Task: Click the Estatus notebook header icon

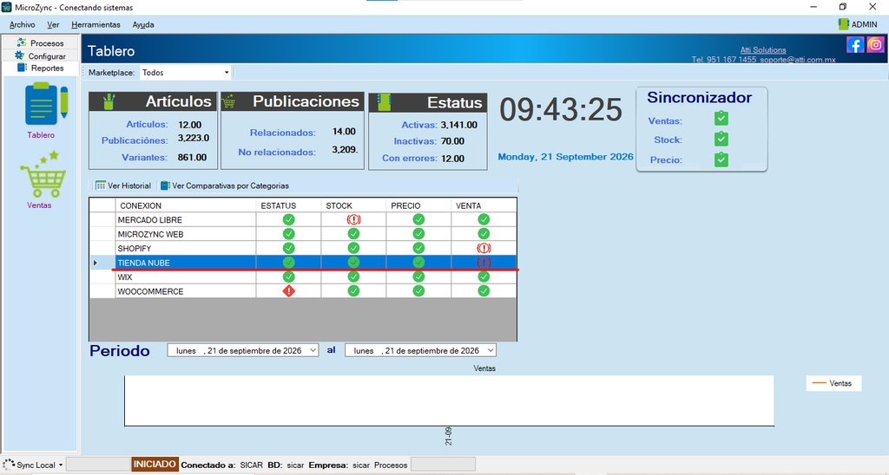Action: tap(385, 102)
